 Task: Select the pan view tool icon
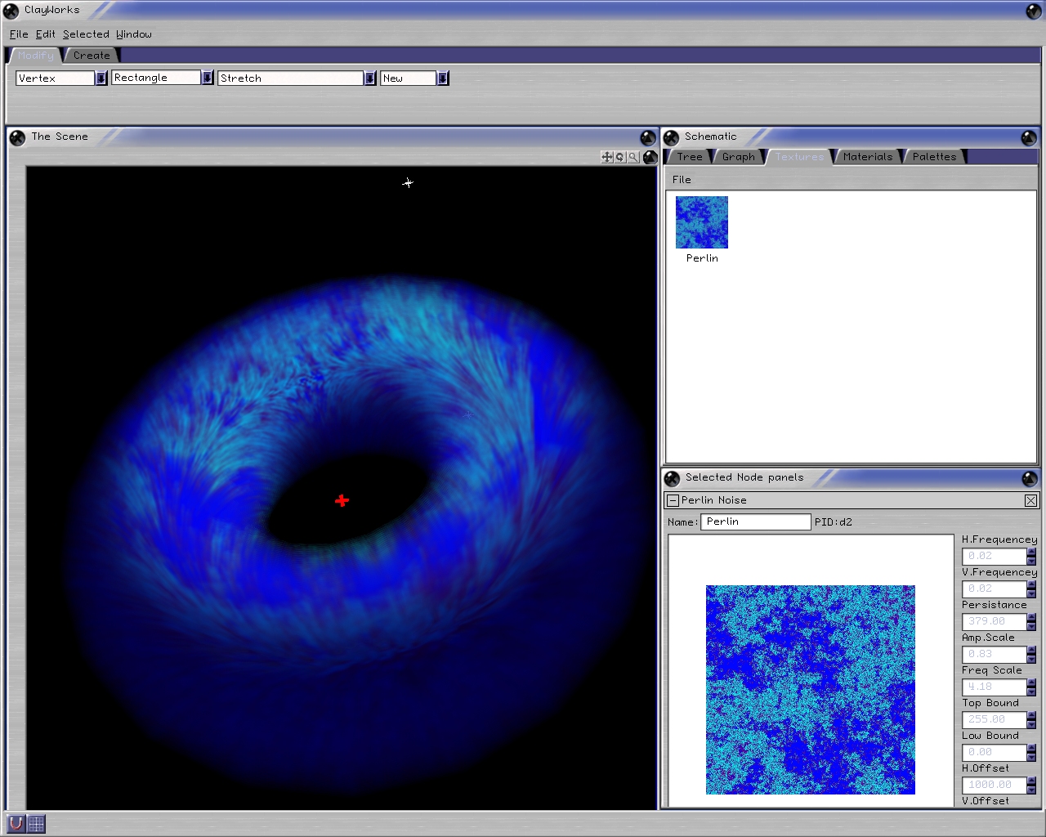606,157
